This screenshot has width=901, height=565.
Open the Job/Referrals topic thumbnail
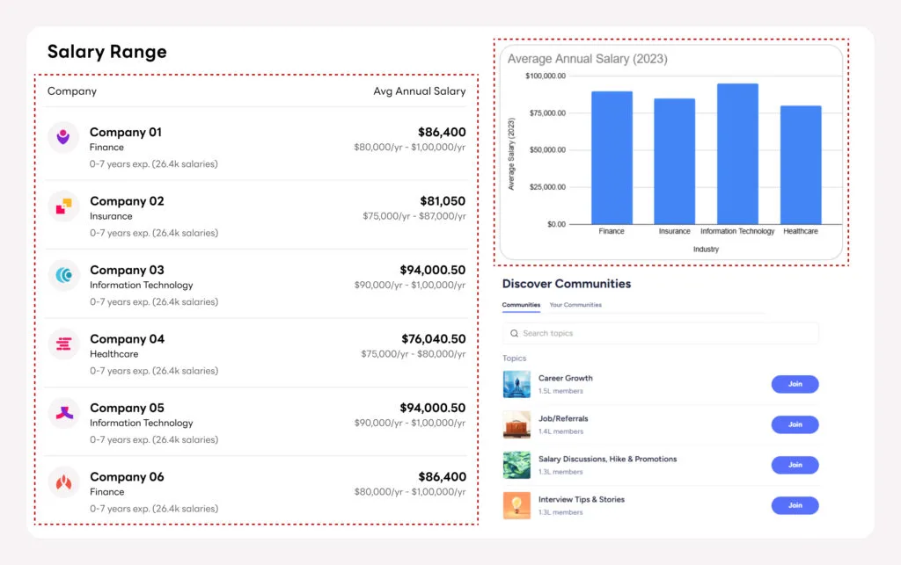click(x=516, y=424)
